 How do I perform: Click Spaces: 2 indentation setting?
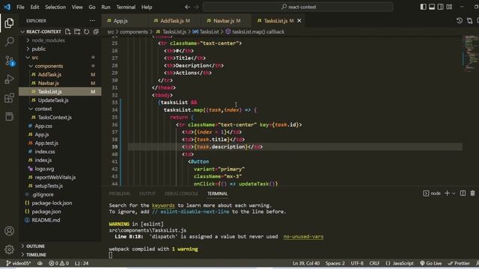coord(335,263)
